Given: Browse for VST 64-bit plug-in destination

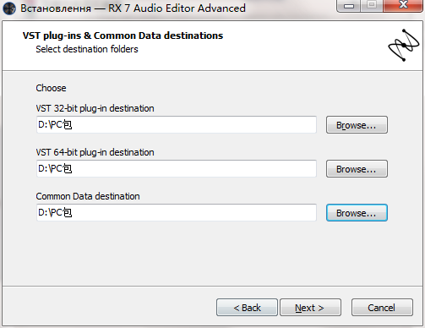Looking at the screenshot, I should click(357, 169).
